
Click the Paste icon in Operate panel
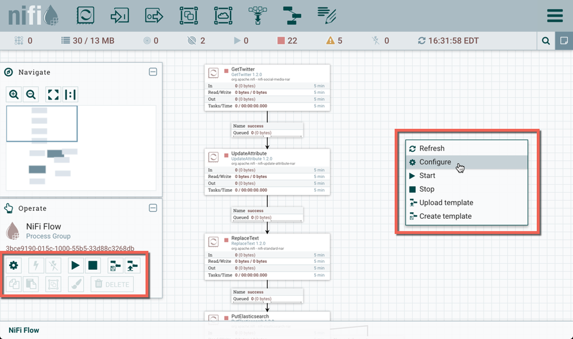pos(31,284)
